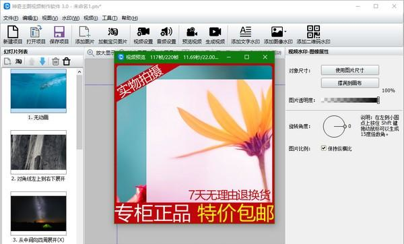Viewport: 404px width, 244px height.
Task: Click 生成视频 generate video icon
Action: (215, 34)
